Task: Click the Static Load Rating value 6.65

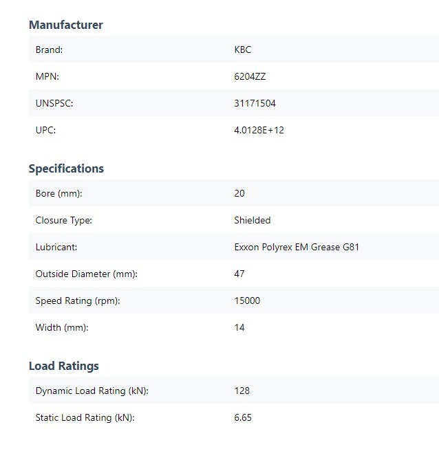Action: click(x=243, y=417)
